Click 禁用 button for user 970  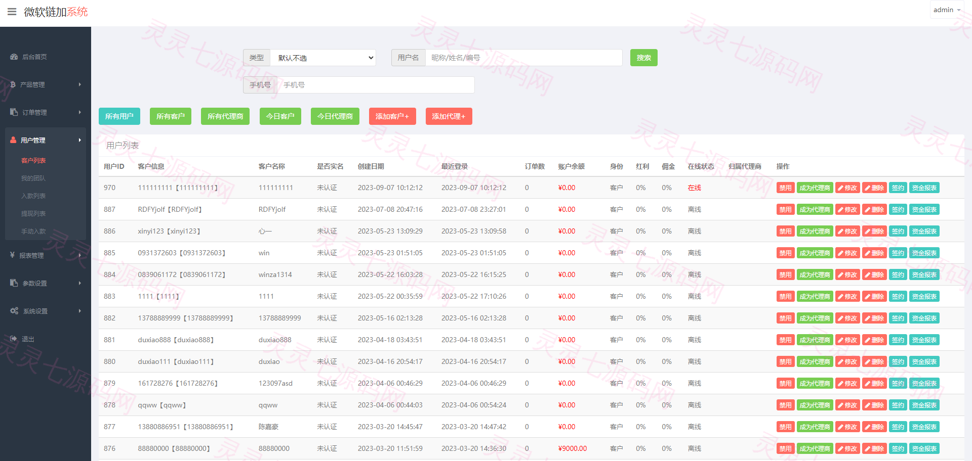[786, 188]
